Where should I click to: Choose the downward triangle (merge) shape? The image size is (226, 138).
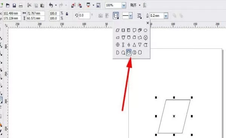140,45
